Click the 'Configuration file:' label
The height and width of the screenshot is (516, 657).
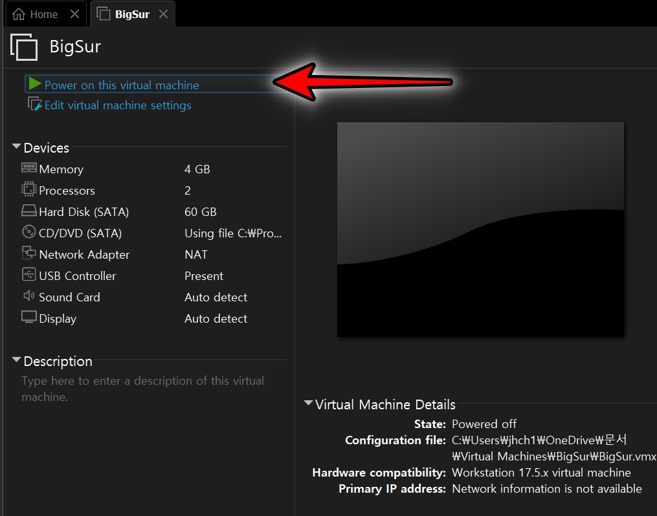(395, 440)
